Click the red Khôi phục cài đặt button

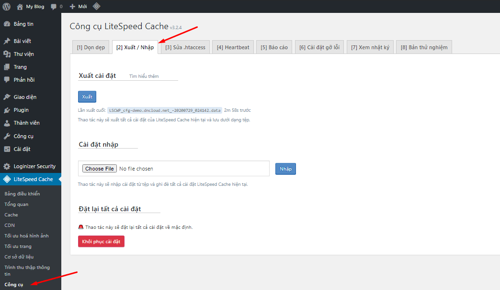[x=101, y=241]
